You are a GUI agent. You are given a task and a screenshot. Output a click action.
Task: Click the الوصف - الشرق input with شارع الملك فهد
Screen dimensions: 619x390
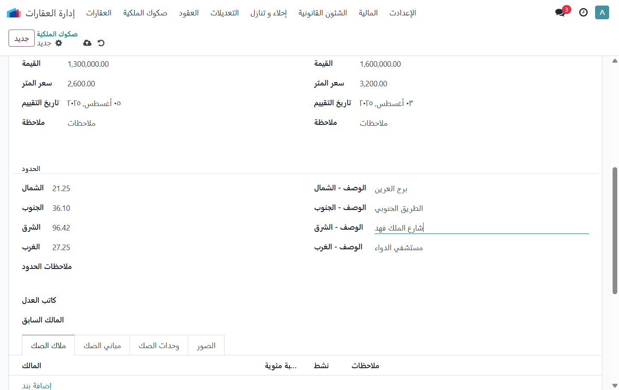click(x=482, y=228)
